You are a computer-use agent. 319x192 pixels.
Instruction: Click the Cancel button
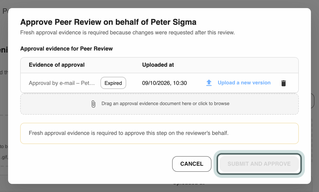[x=192, y=164]
